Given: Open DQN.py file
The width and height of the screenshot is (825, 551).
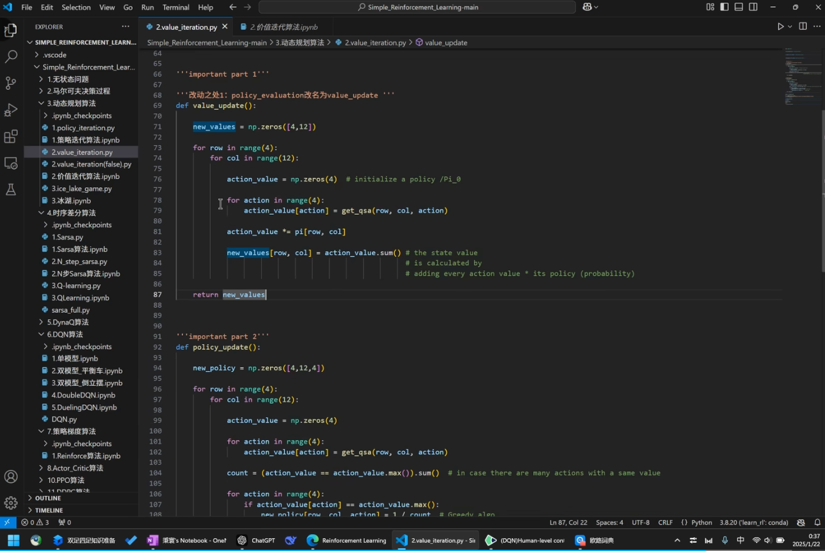Looking at the screenshot, I should click(x=81, y=419).
